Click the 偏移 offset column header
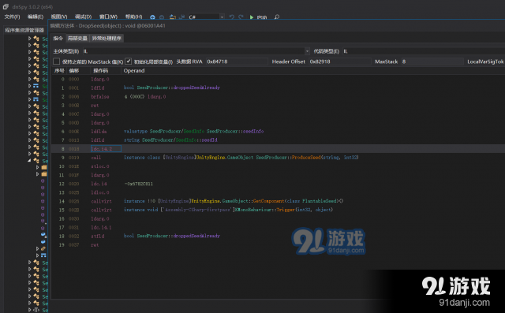 (x=73, y=70)
